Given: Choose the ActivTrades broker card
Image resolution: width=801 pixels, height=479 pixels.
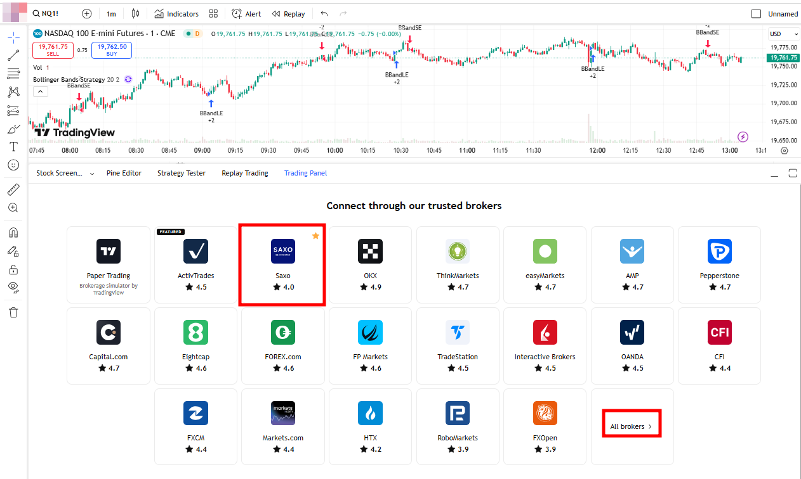Looking at the screenshot, I should (x=195, y=265).
